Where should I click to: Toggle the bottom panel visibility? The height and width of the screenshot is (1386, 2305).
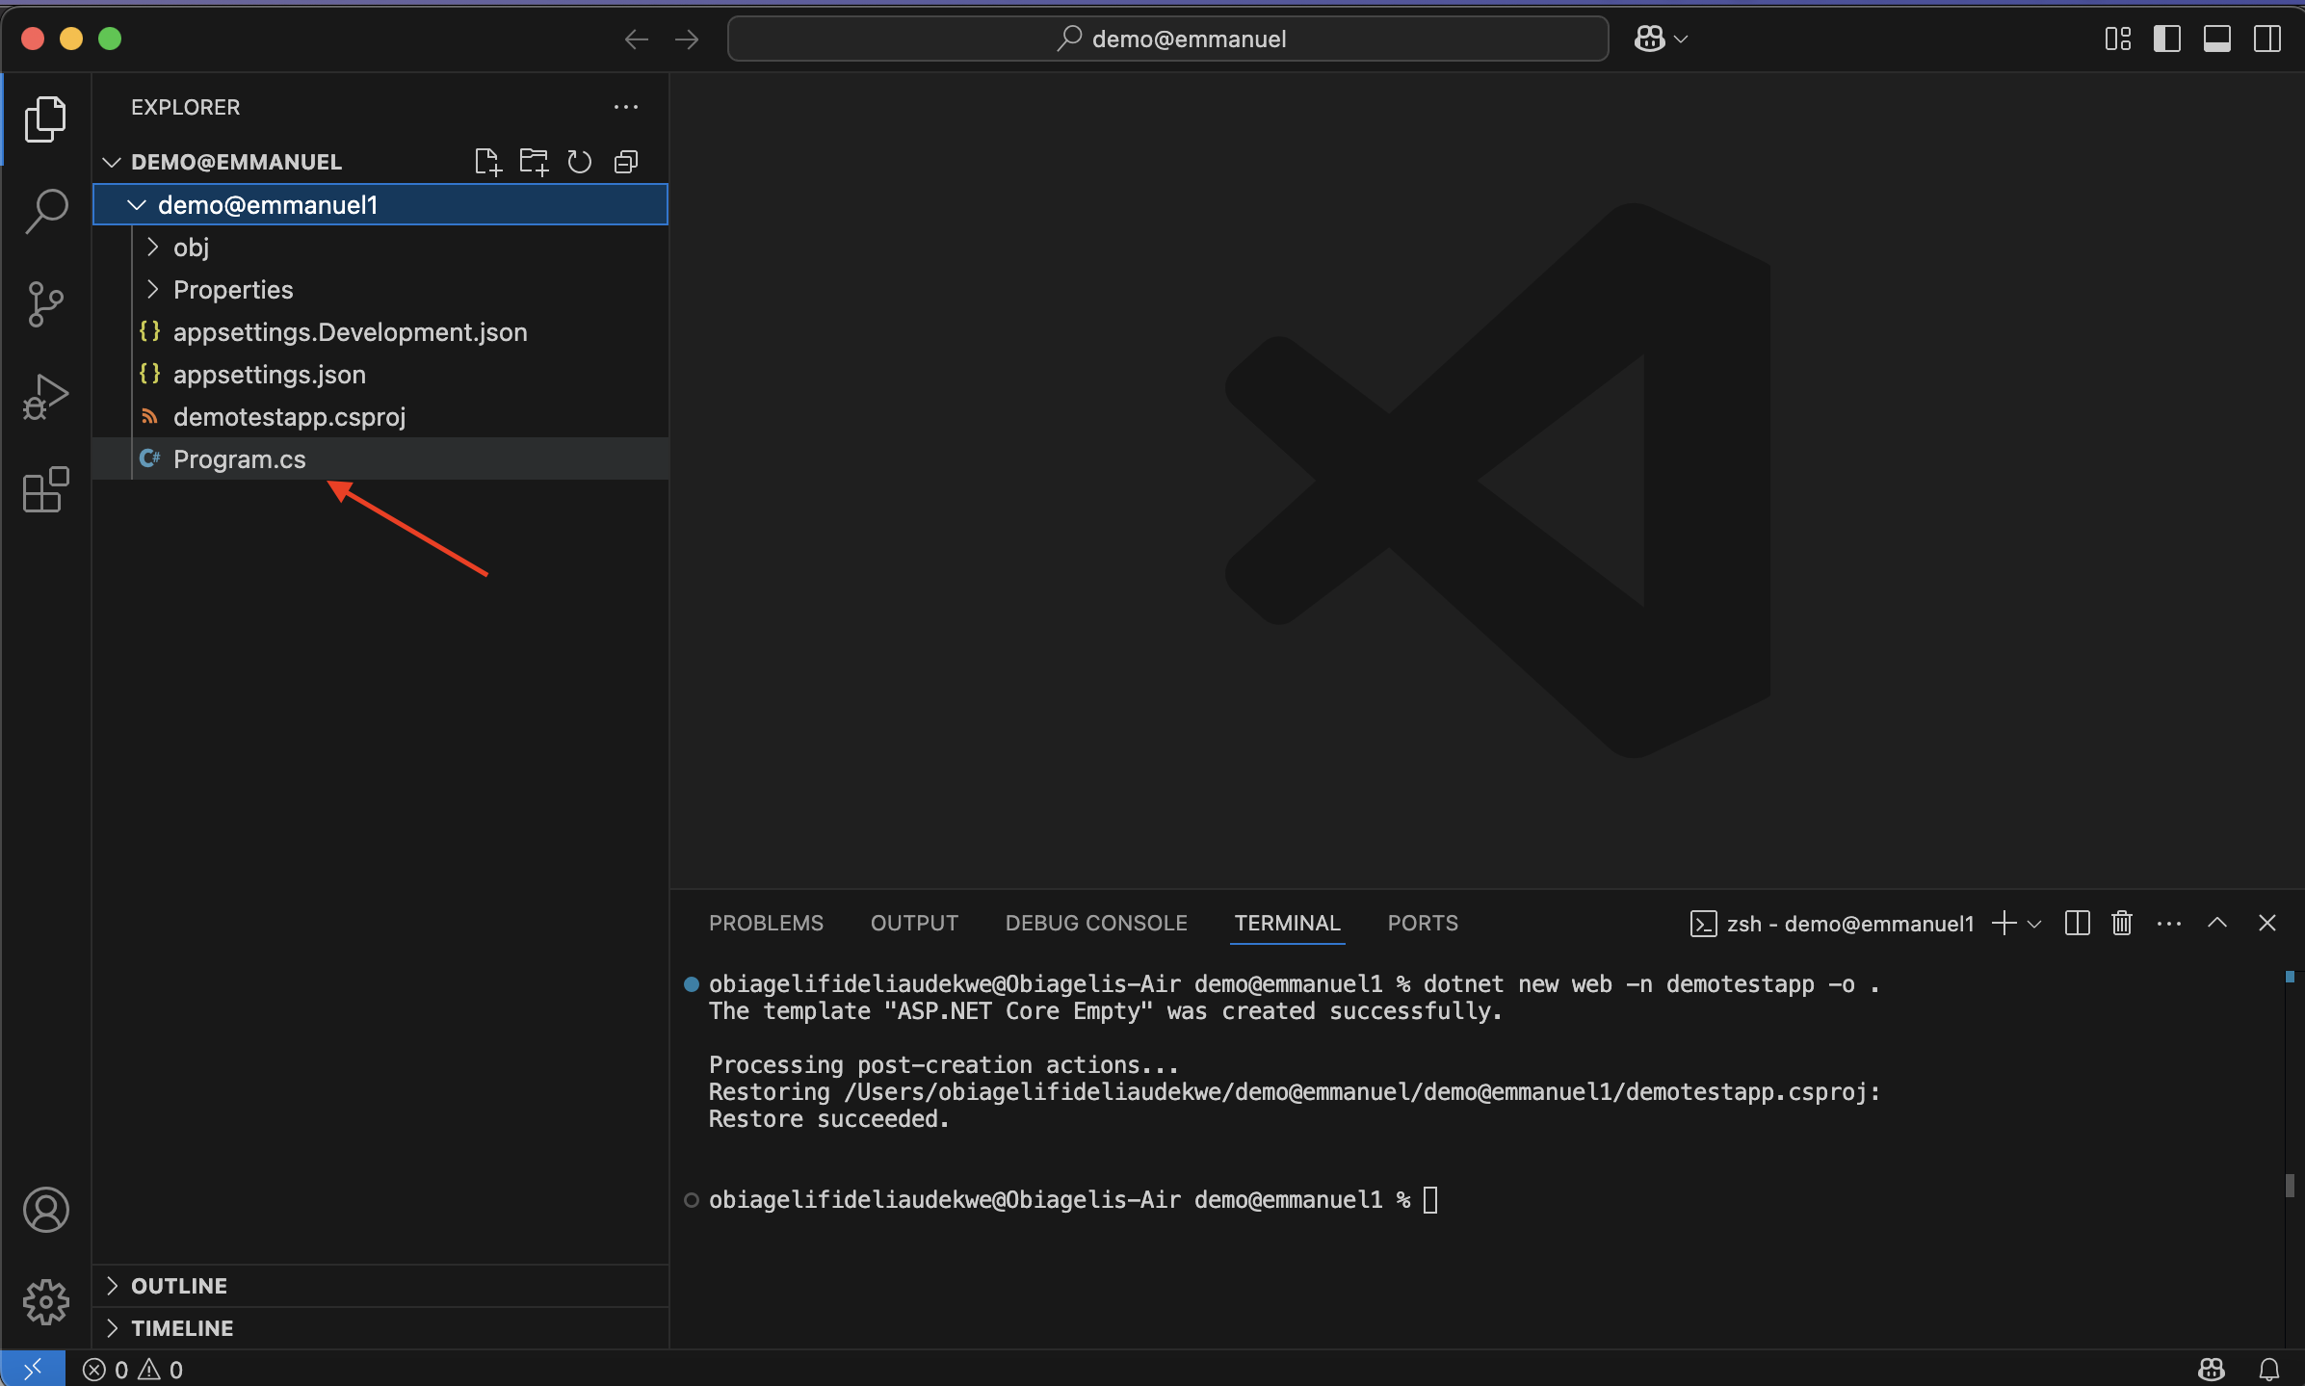click(x=2217, y=39)
